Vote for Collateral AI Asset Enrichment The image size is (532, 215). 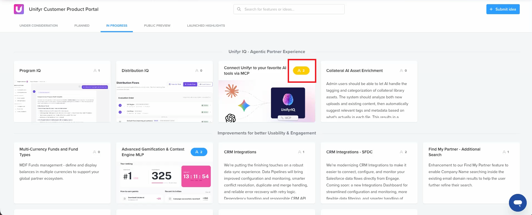(404, 71)
